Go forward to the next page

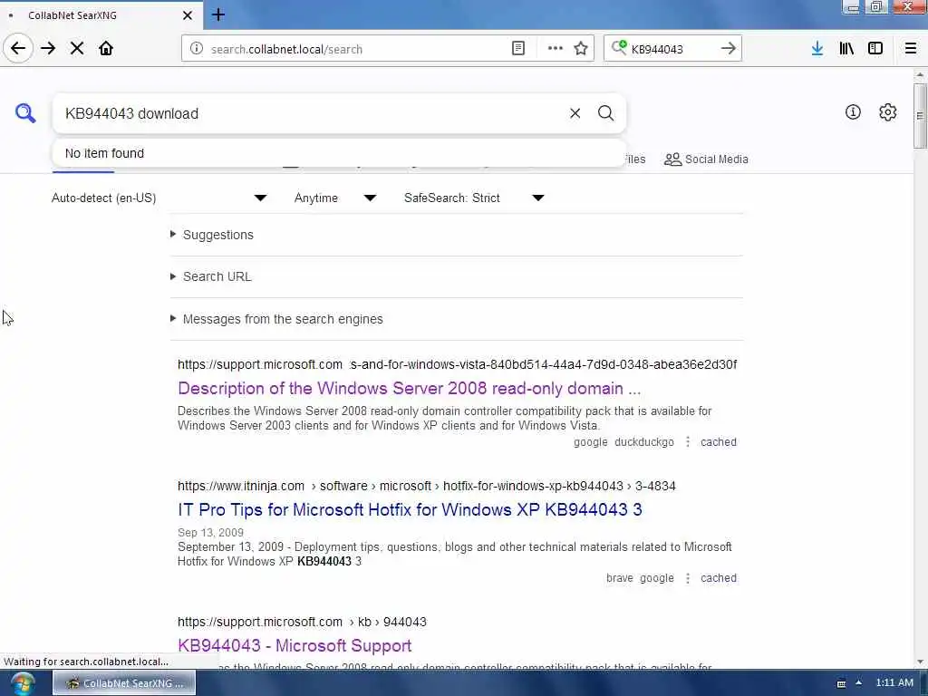click(x=48, y=48)
